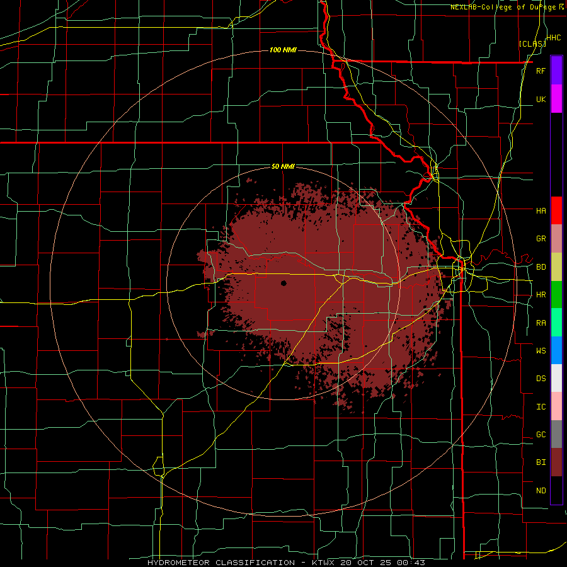Select the GR pinkish legend swatch
567x567 pixels.
[x=556, y=238]
